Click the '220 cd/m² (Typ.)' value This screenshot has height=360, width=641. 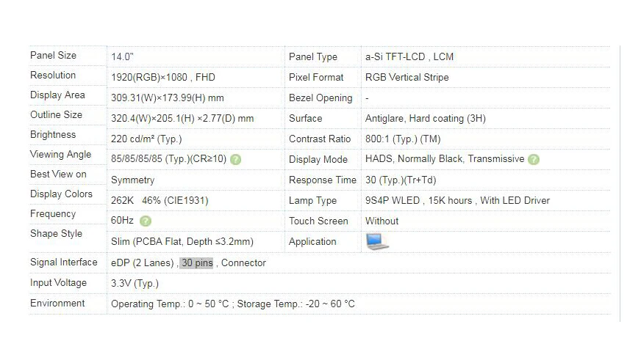tap(146, 139)
